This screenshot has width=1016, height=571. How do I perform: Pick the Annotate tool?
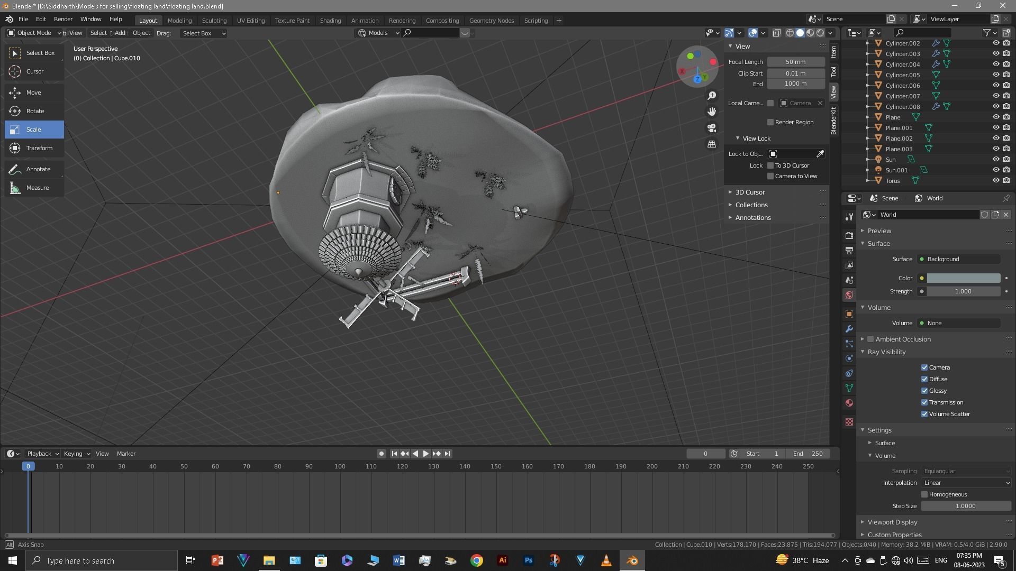tap(34, 169)
